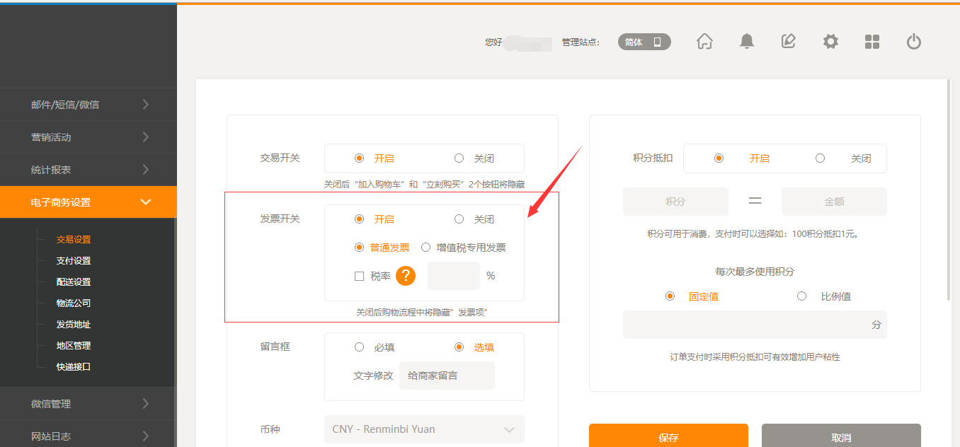Go to 物流公司 submenu item

click(x=74, y=303)
